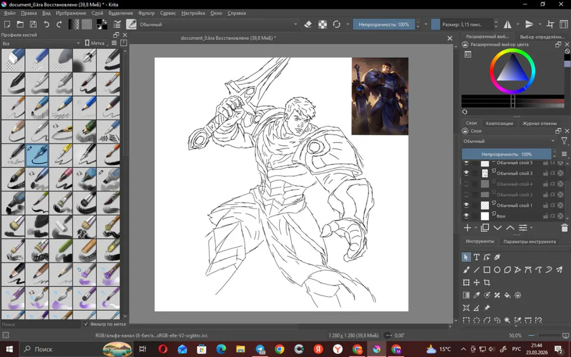
Task: Choose the Fill bucket tool
Action: (508, 295)
